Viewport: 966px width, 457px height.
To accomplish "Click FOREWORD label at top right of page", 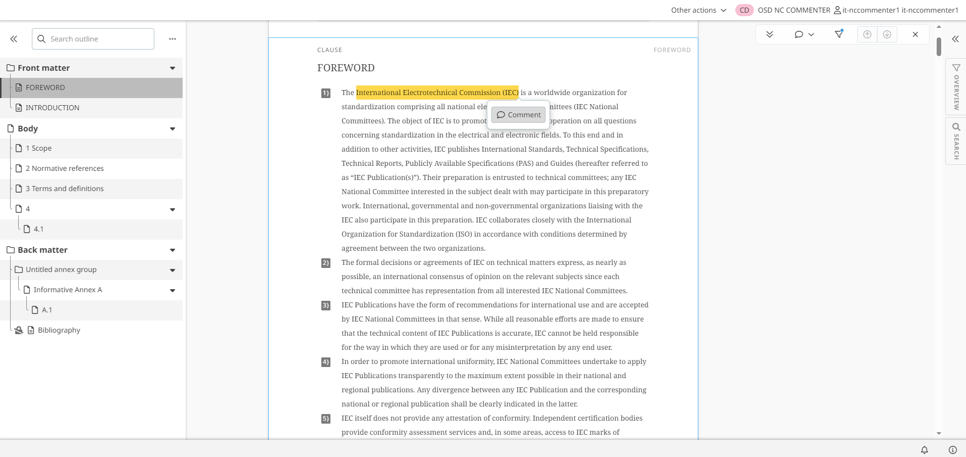I will tap(672, 50).
